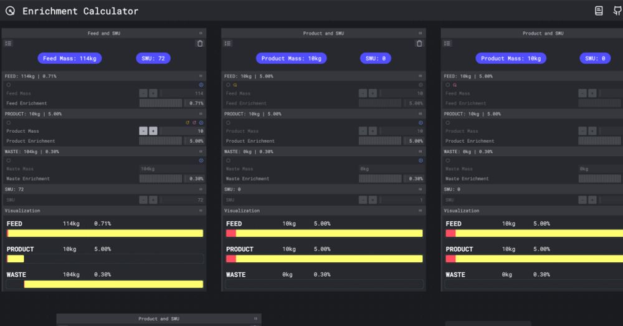
Task: Select radio circle in right-hand panel FEED section
Action: tap(448, 85)
